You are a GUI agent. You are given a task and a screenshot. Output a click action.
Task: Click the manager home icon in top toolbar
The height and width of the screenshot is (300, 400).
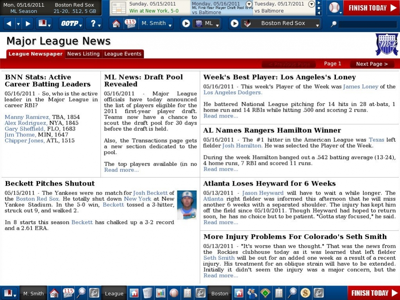[x=116, y=23]
